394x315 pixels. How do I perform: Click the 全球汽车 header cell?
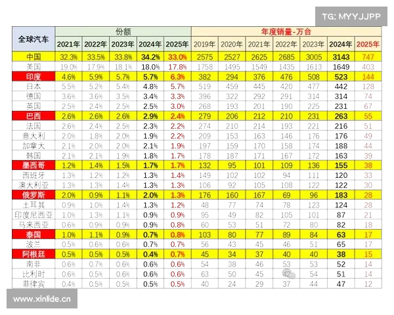(x=33, y=39)
